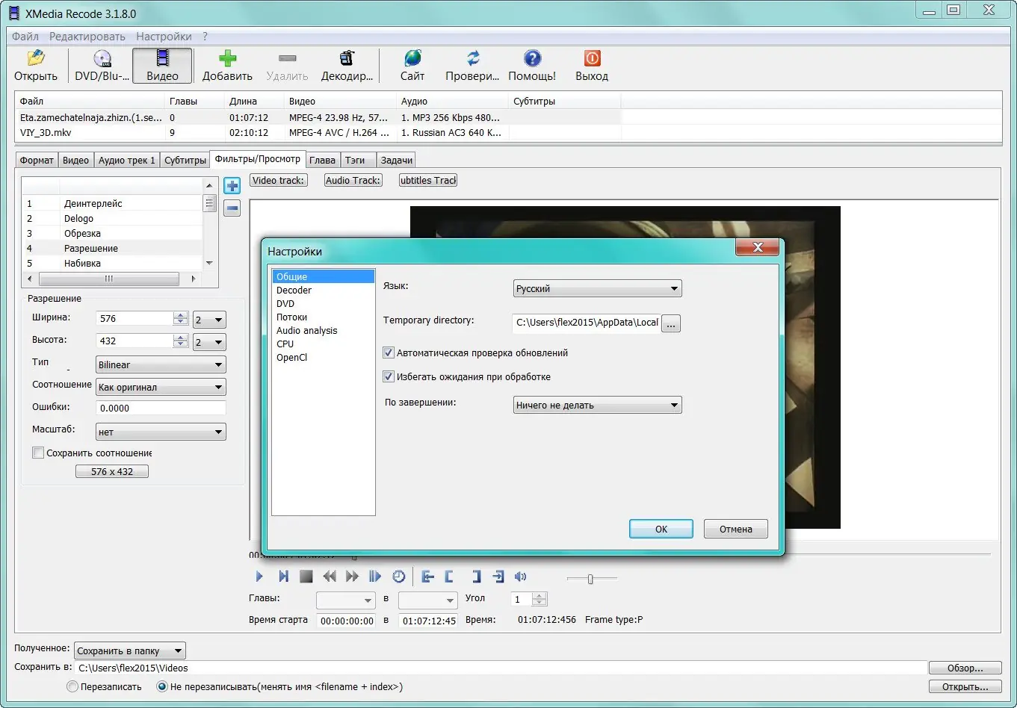The width and height of the screenshot is (1017, 708).
Task: Enable Сохранить соотношение checkbox
Action: click(38, 453)
